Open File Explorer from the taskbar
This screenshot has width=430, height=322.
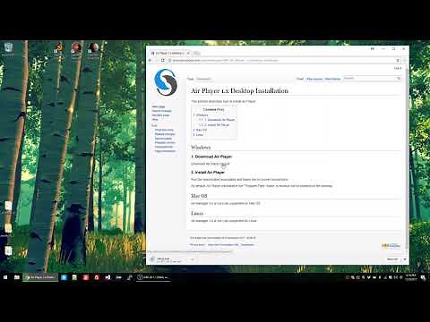coord(17,277)
